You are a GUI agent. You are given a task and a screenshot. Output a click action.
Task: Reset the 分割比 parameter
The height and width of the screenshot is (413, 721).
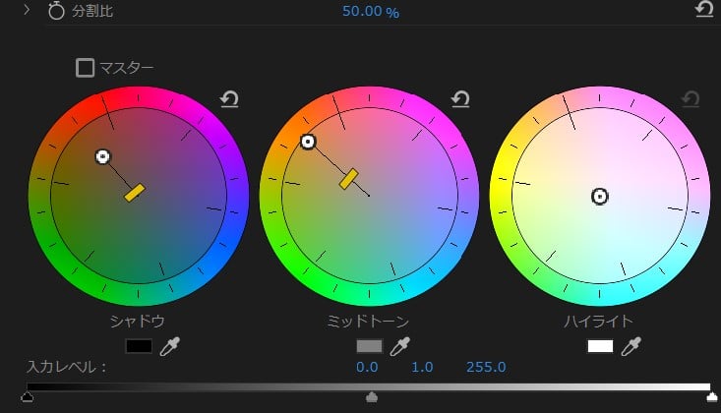coord(704,9)
